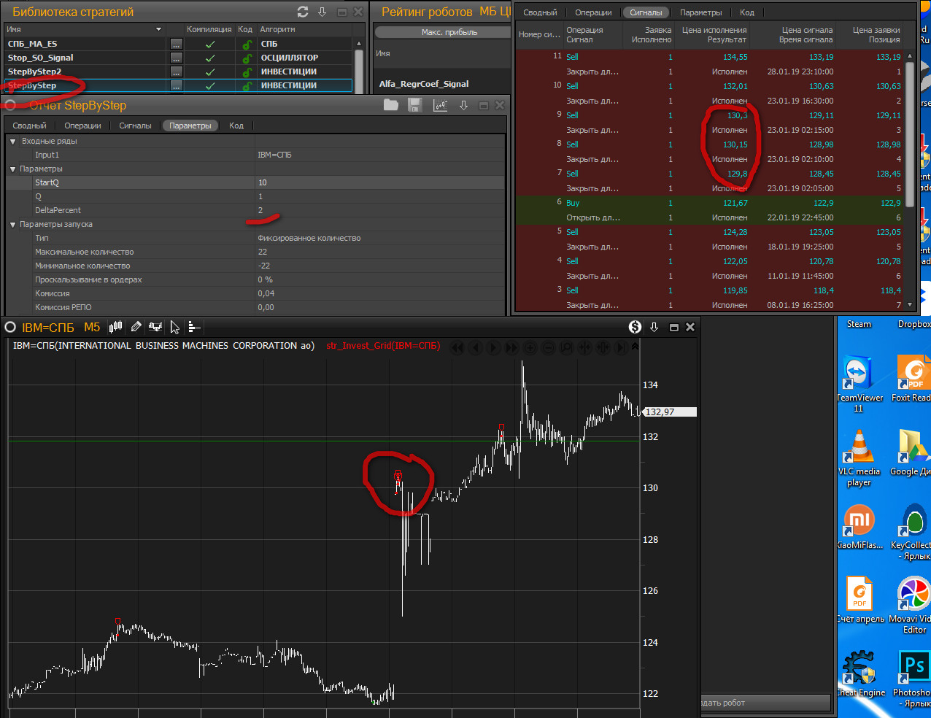Toggle the compilation checkmark for StepByStep2
The height and width of the screenshot is (718, 931).
click(x=210, y=72)
